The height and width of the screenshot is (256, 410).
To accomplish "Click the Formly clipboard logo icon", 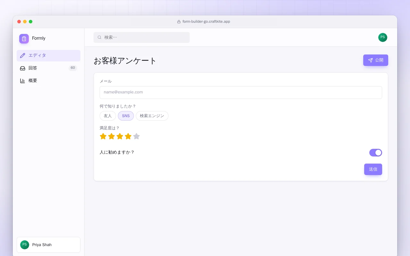I will [24, 39].
